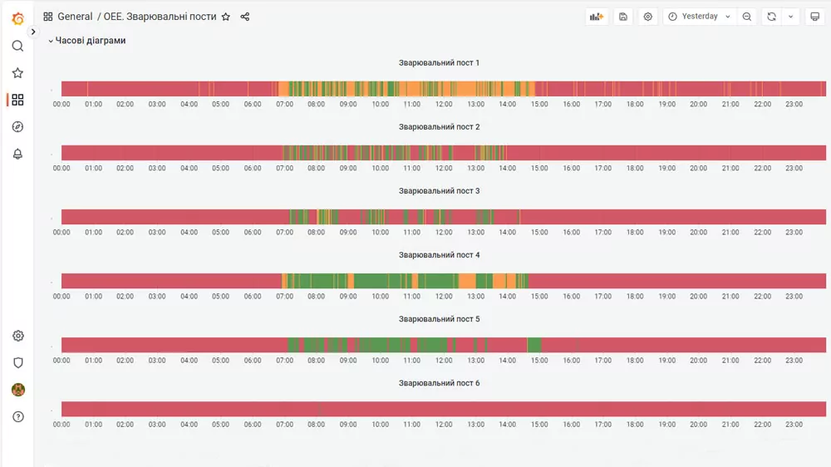Mark dashboard as favorite with the star
Image resolution: width=831 pixels, height=467 pixels.
click(226, 17)
